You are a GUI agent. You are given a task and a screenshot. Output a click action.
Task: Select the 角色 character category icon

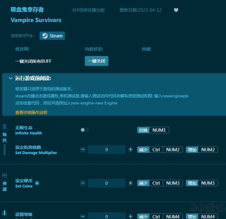coord(5,126)
